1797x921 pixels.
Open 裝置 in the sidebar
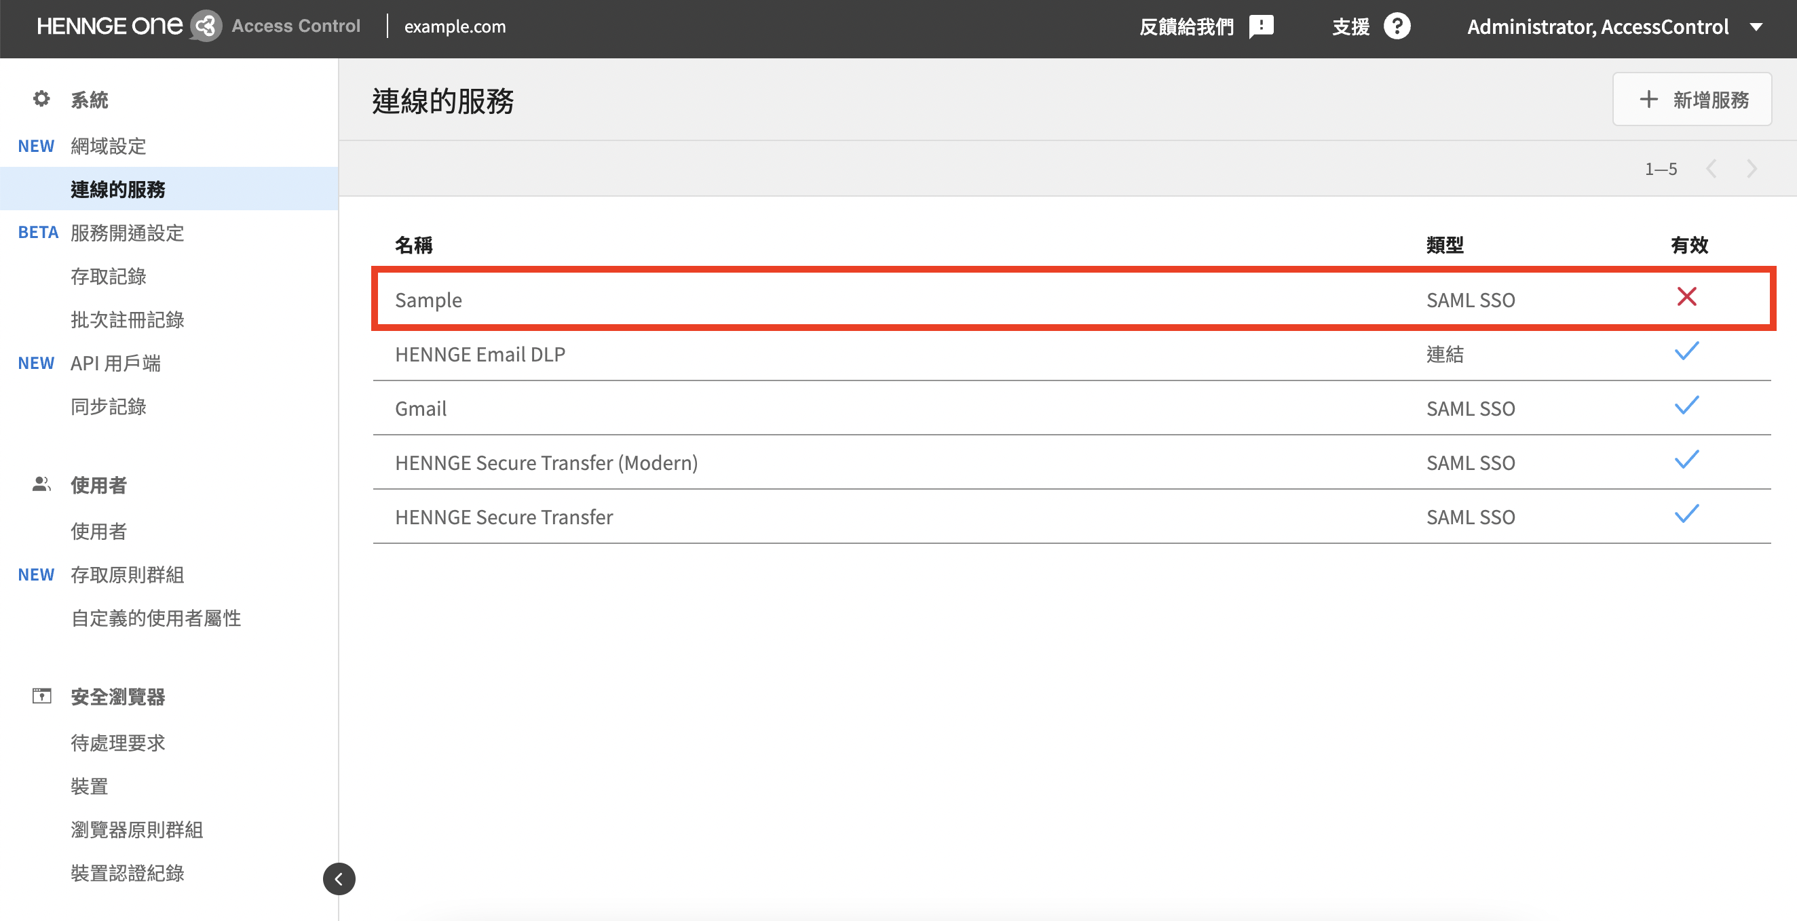[90, 787]
